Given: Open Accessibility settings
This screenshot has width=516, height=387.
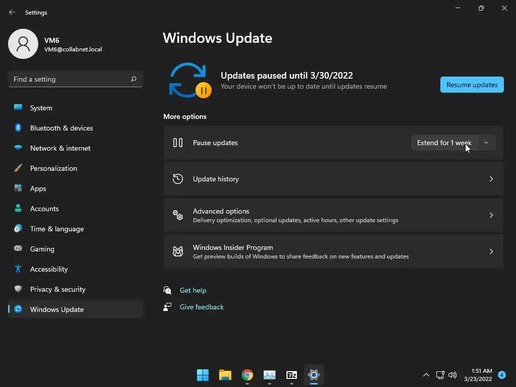Looking at the screenshot, I should [x=76, y=269].
